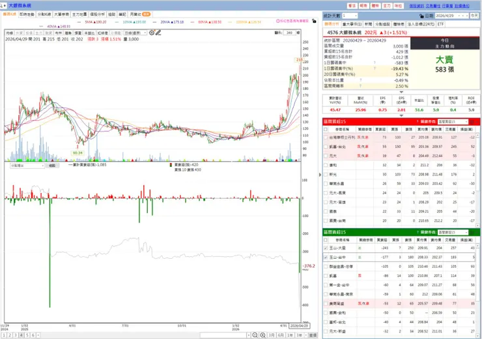This screenshot has width=482, height=339.
Task: Click the grid icon in red 買超15 header
Action: (x=472, y=121)
